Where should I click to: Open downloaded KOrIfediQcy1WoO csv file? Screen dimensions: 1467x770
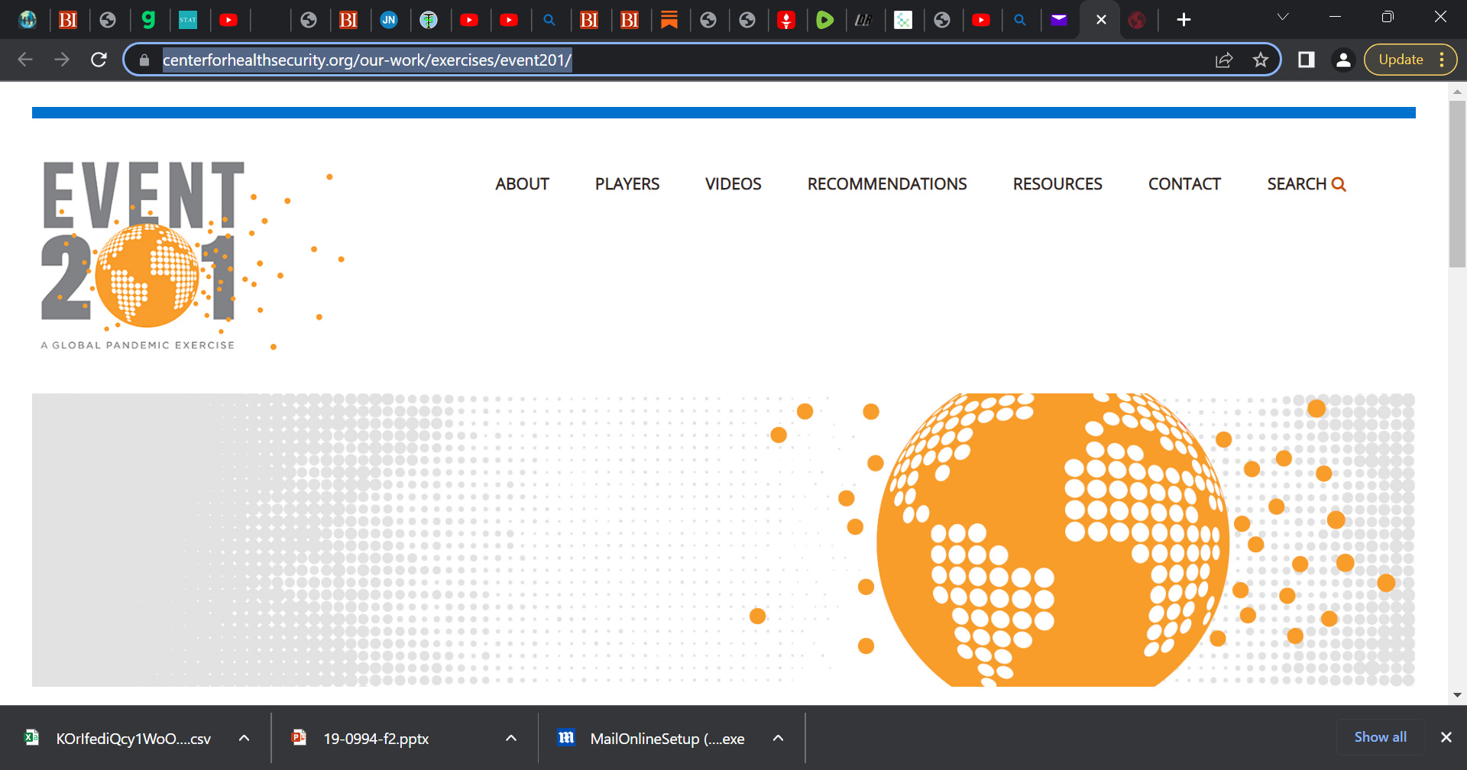point(134,739)
